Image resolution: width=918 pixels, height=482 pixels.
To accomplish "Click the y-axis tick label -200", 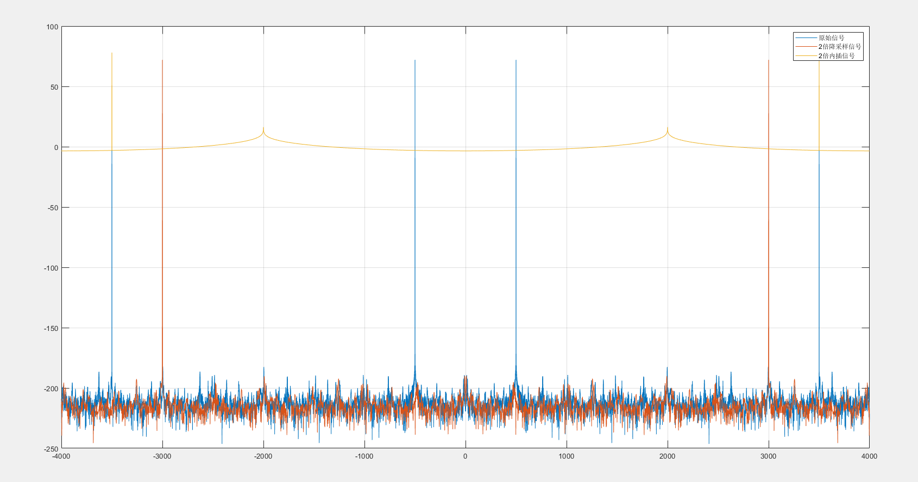I will pyautogui.click(x=51, y=389).
